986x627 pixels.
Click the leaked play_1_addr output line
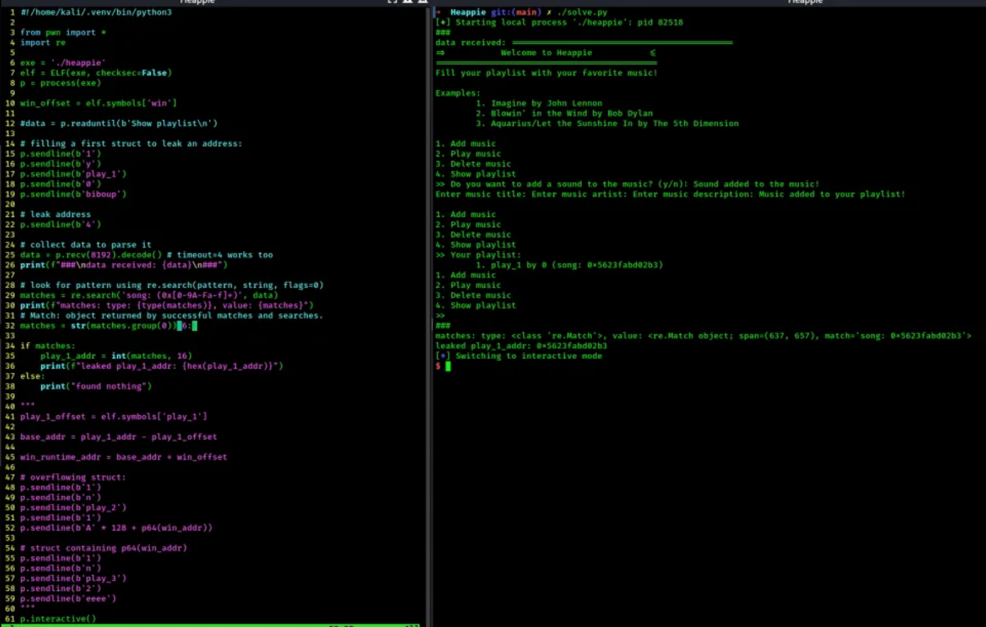click(521, 346)
